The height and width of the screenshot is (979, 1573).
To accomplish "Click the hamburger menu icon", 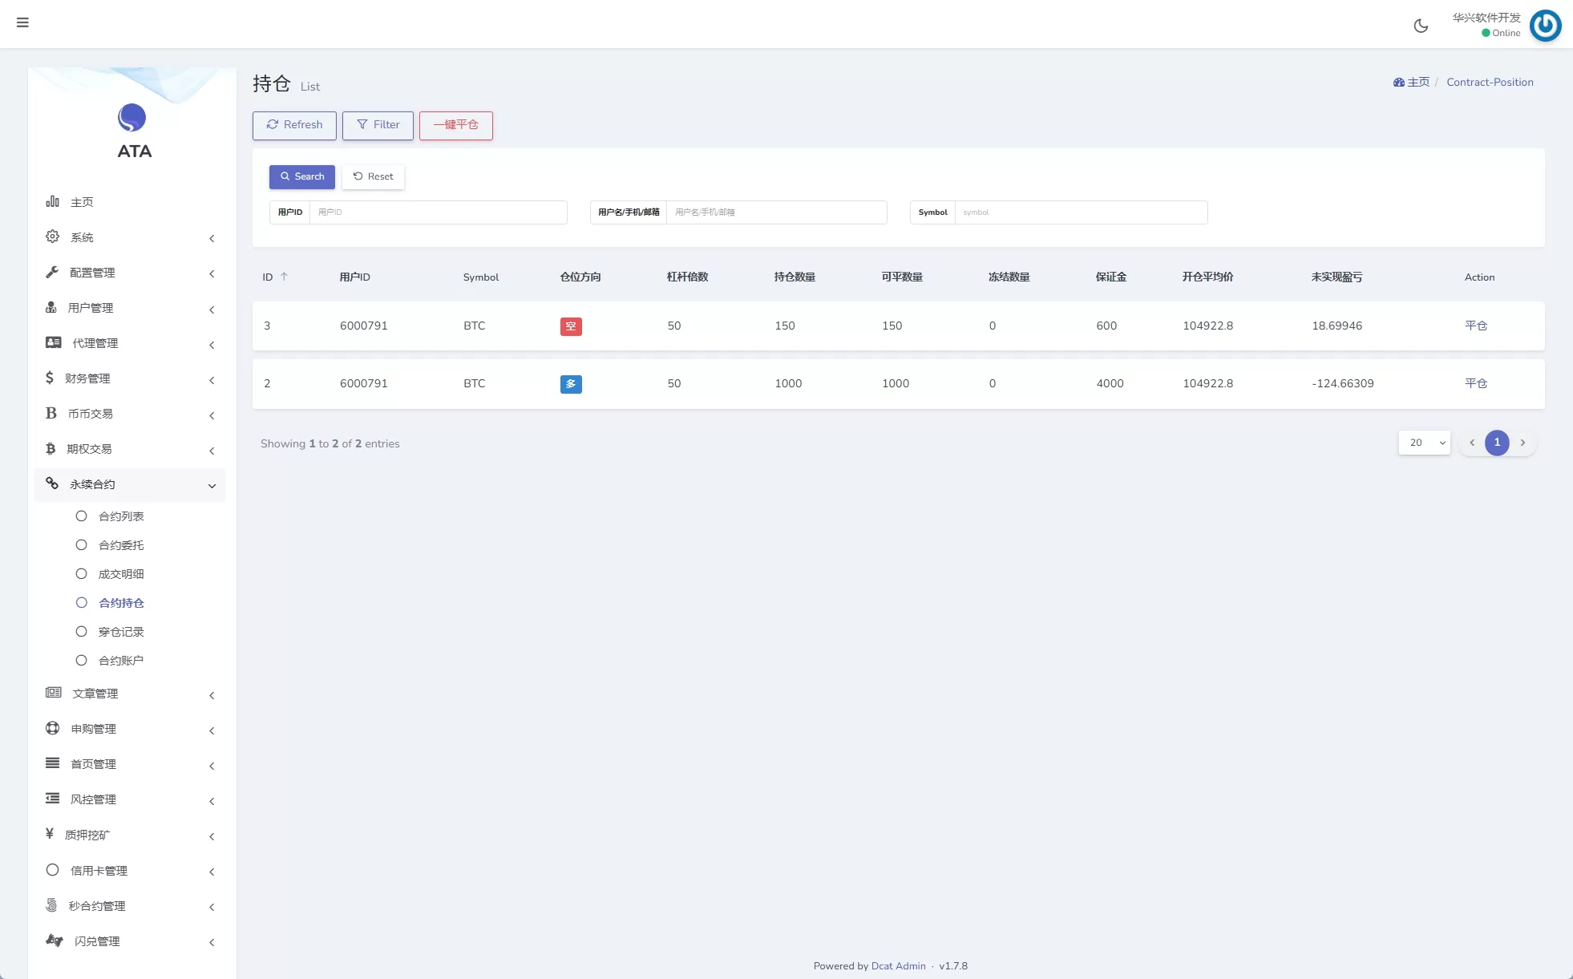I will tap(22, 22).
